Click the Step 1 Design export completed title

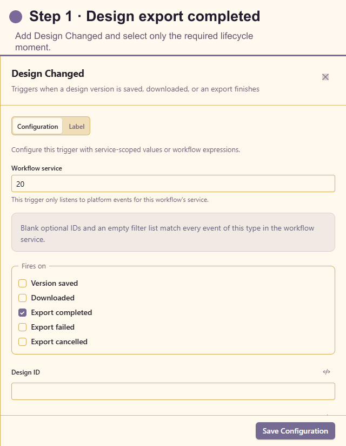point(144,16)
